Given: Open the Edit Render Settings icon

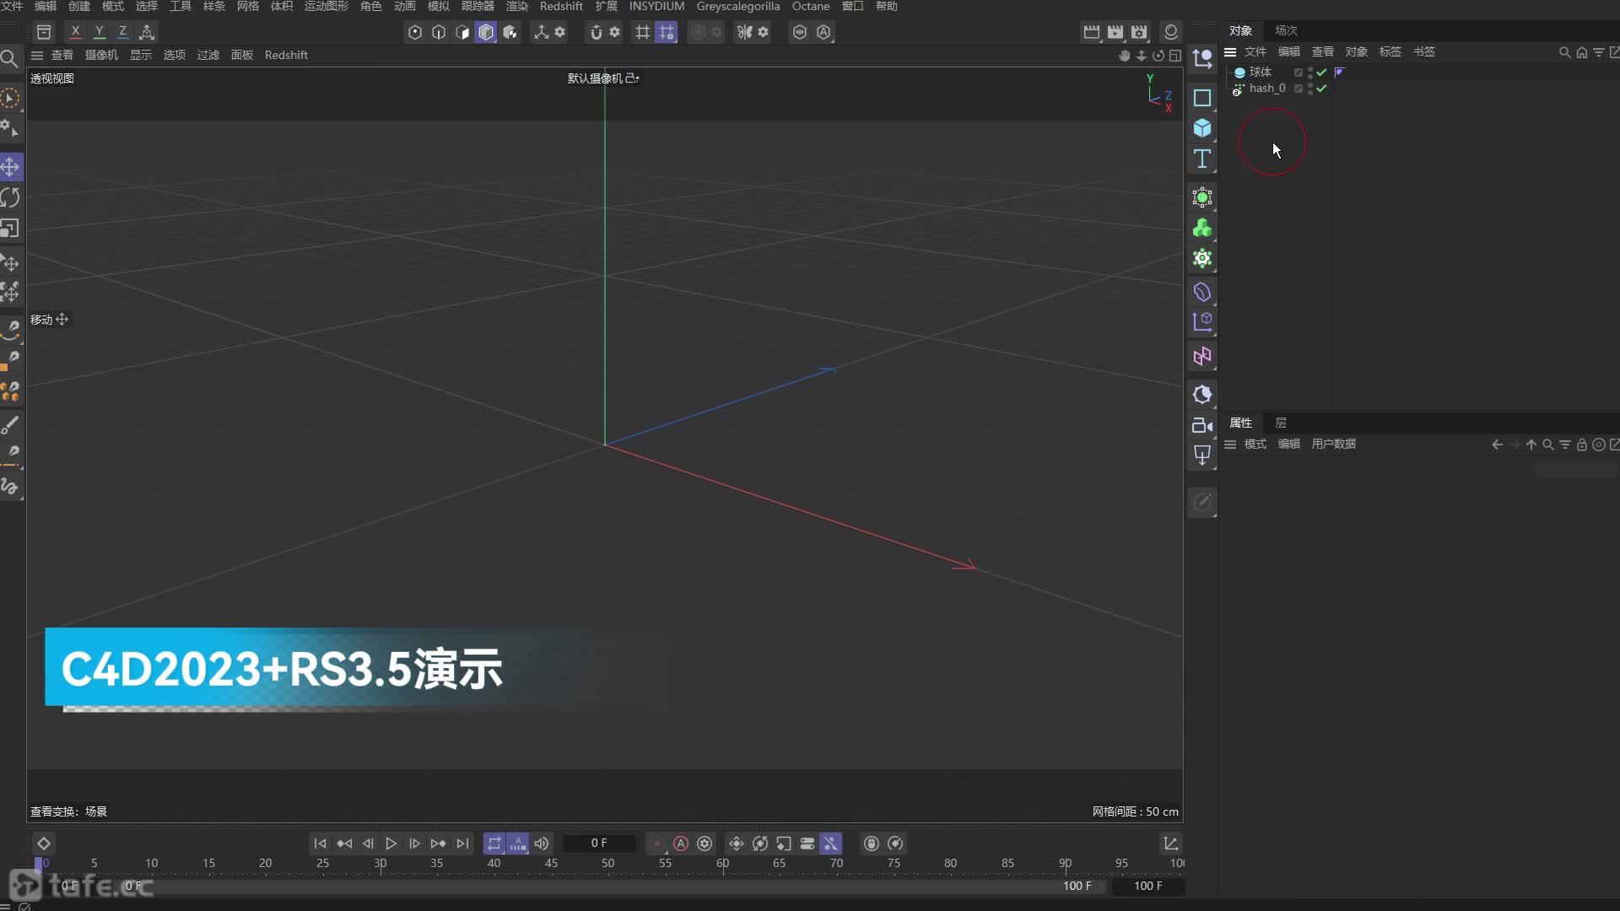Looking at the screenshot, I should 1139,32.
